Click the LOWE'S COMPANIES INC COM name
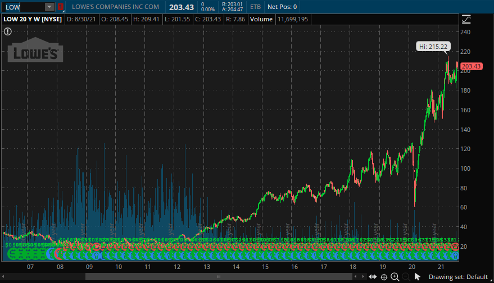The width and height of the screenshot is (494, 283). 115,7
